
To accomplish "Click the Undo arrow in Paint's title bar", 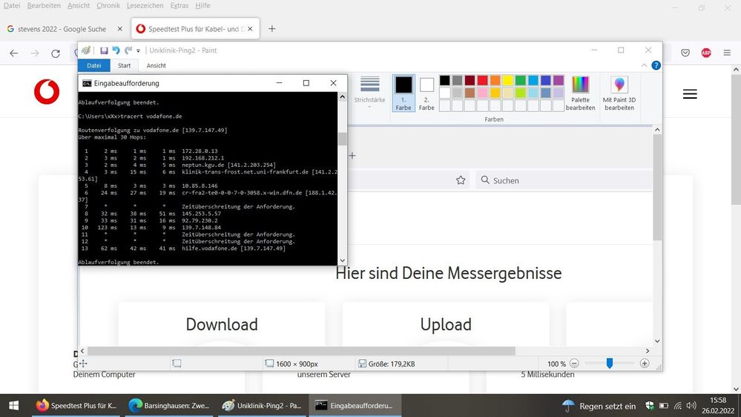I will [x=116, y=50].
